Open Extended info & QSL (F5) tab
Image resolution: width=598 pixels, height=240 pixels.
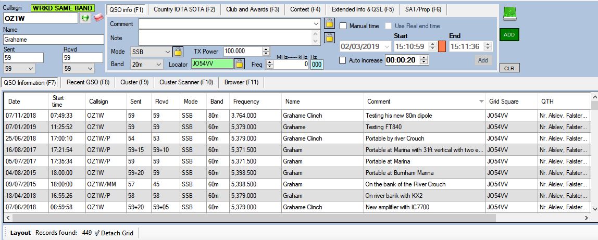(x=363, y=9)
